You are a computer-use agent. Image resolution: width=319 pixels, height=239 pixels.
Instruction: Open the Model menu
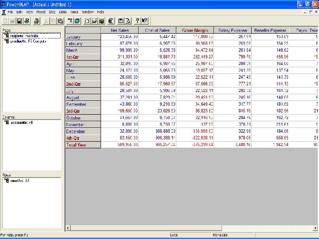click(x=41, y=12)
